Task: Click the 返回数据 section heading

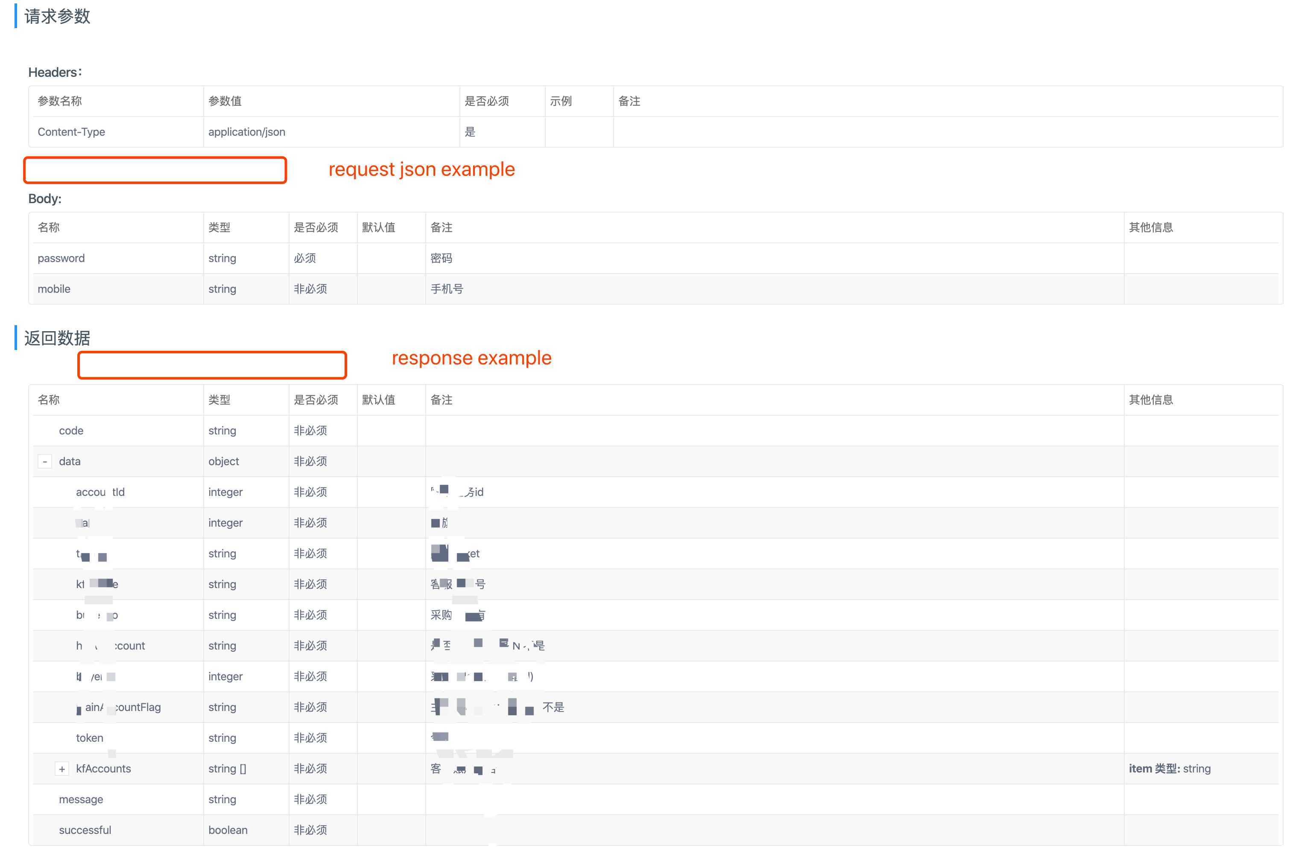Action: (x=57, y=338)
